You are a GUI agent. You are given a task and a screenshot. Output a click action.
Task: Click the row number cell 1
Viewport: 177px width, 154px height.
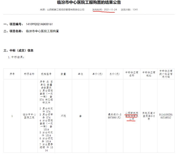click(x=12, y=116)
